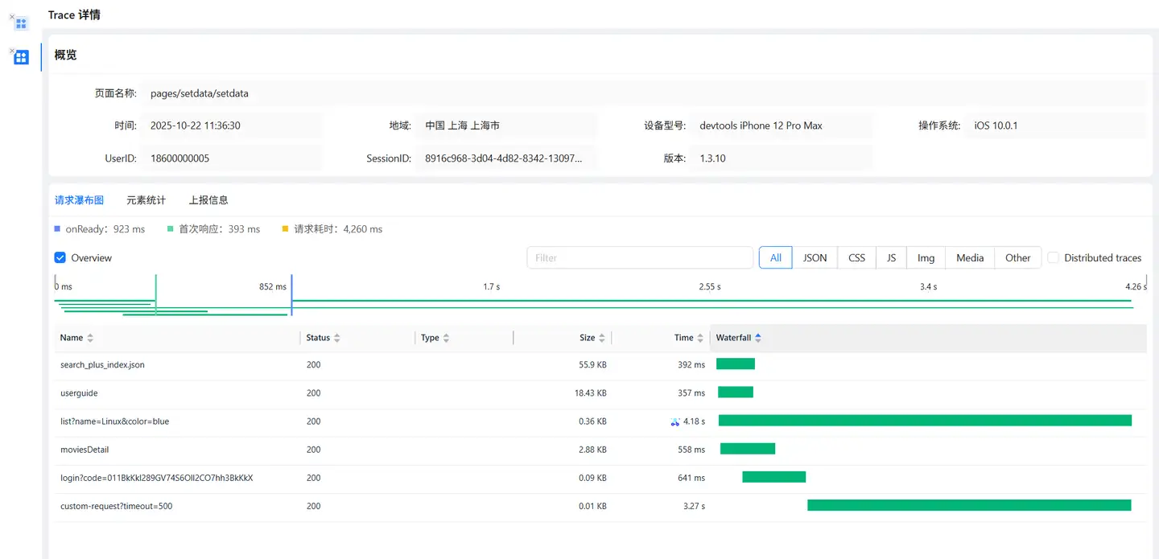The image size is (1159, 559).
Task: Sort table by Name column arrows
Action: 90,338
